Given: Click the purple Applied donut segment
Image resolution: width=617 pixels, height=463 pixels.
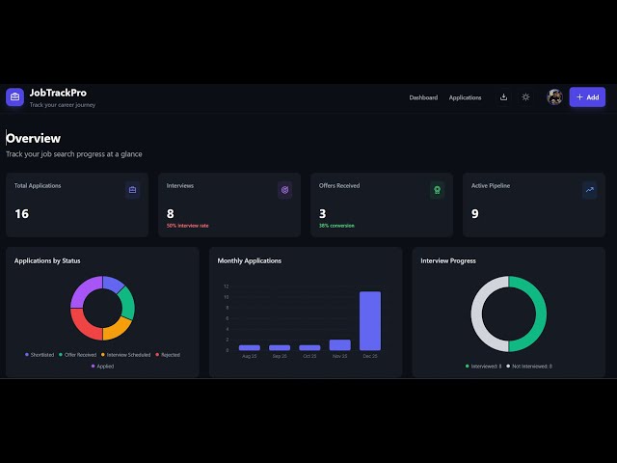Looking at the screenshot, I should [x=84, y=289].
